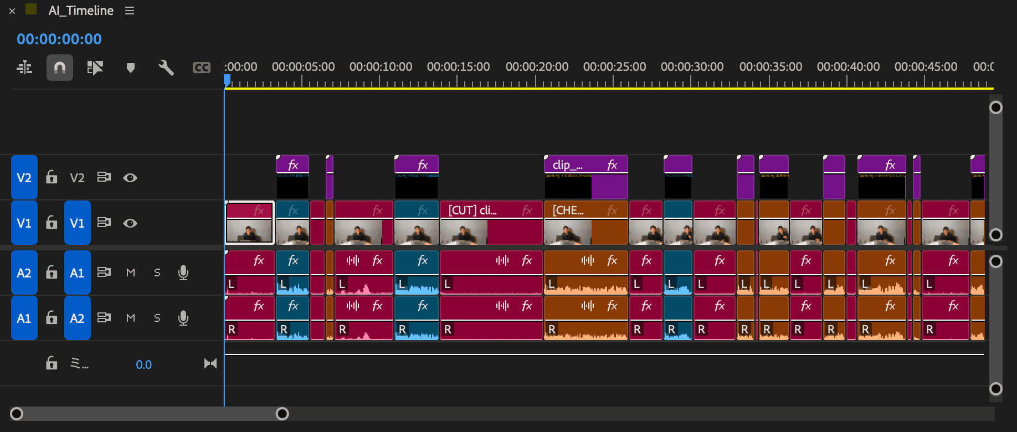1017x432 pixels.
Task: Enable Linked Selection tool
Action: coord(95,68)
